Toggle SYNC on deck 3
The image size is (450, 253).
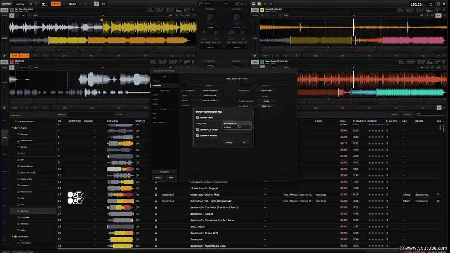(x=4, y=62)
